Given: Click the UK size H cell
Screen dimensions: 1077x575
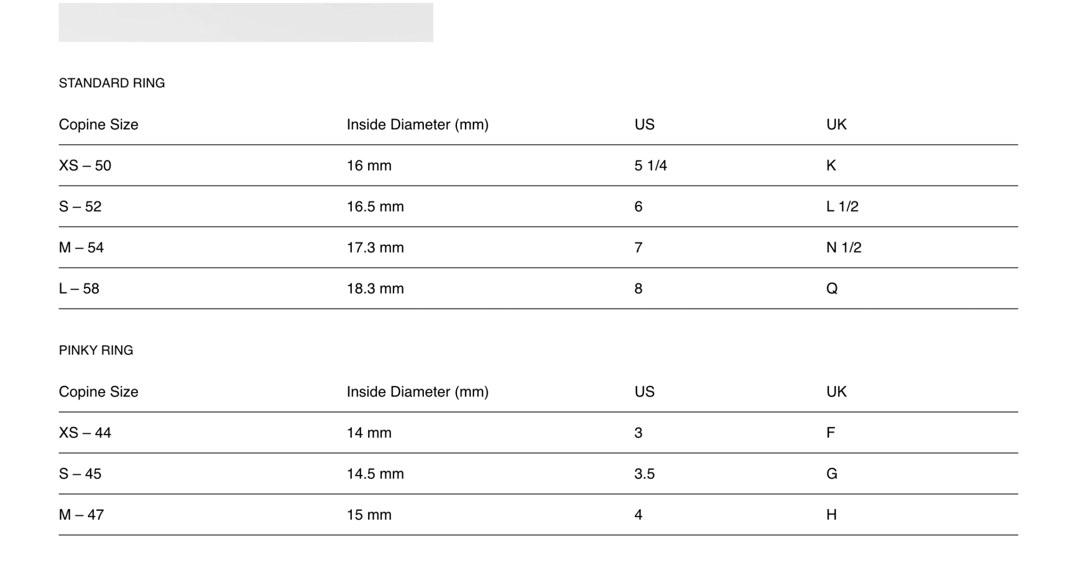Looking at the screenshot, I should pyautogui.click(x=831, y=515).
